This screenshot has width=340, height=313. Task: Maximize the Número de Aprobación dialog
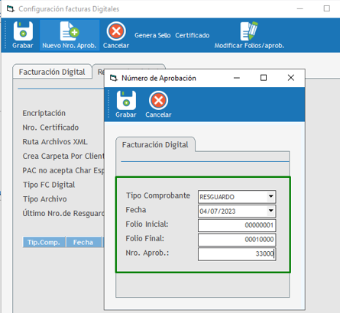264,78
